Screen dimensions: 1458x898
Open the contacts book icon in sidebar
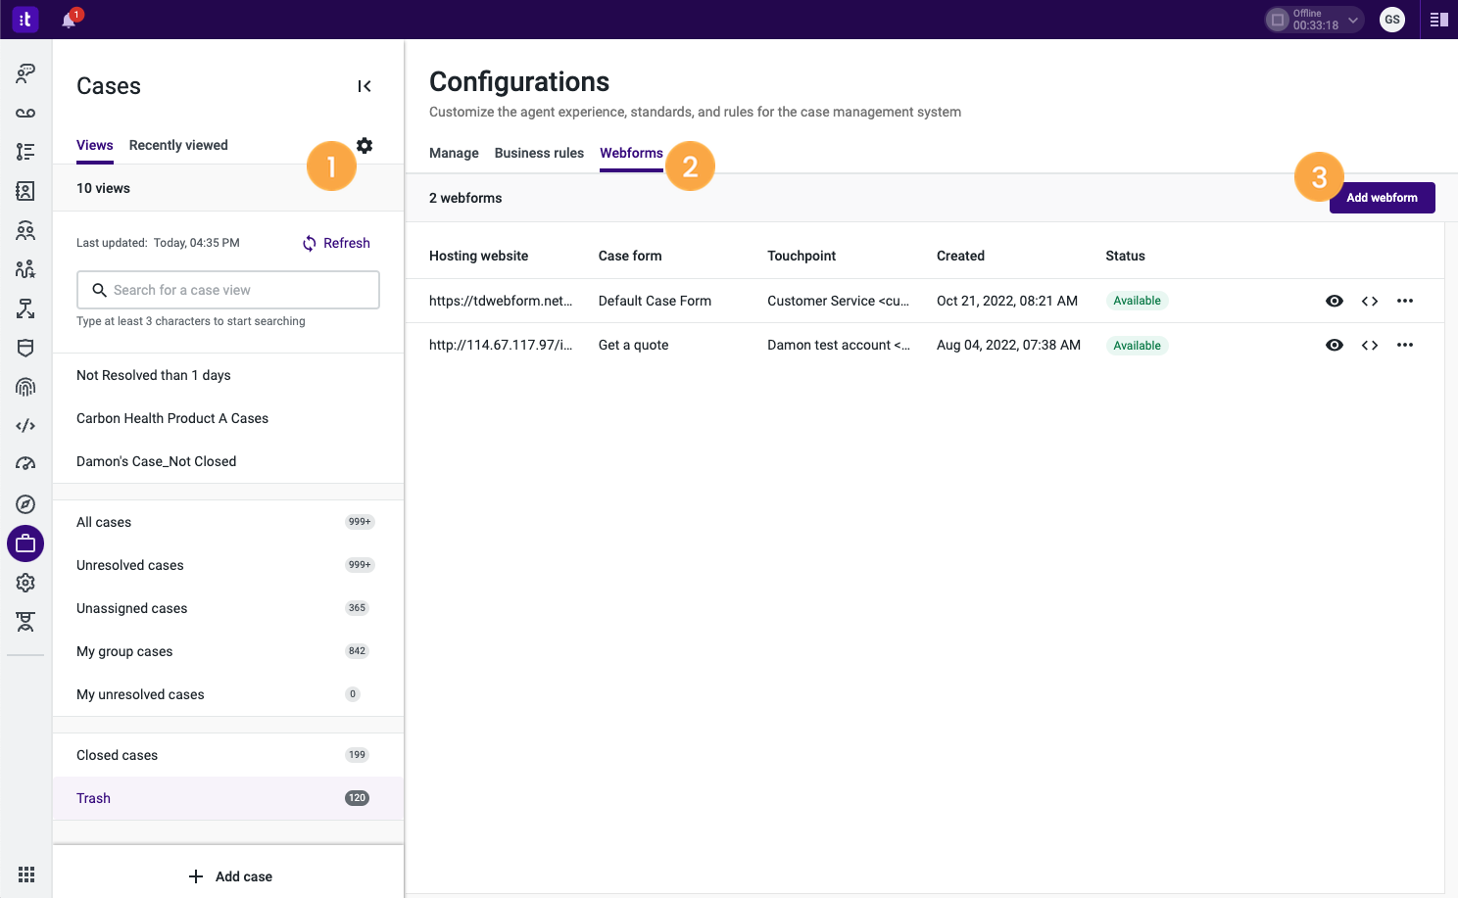click(x=25, y=191)
